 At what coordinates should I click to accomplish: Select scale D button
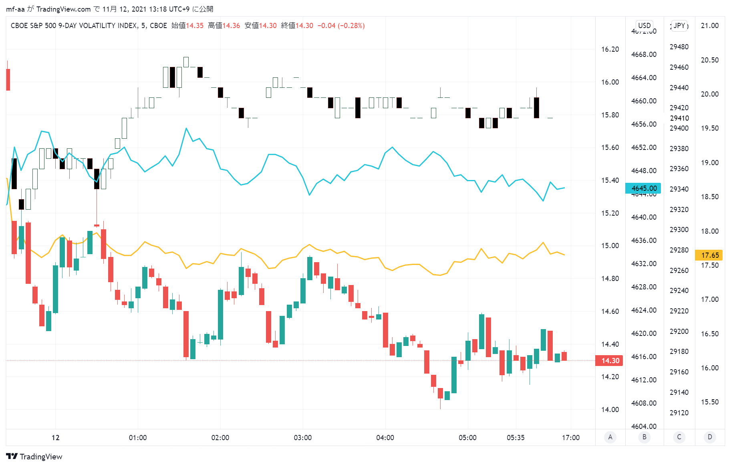pos(710,437)
